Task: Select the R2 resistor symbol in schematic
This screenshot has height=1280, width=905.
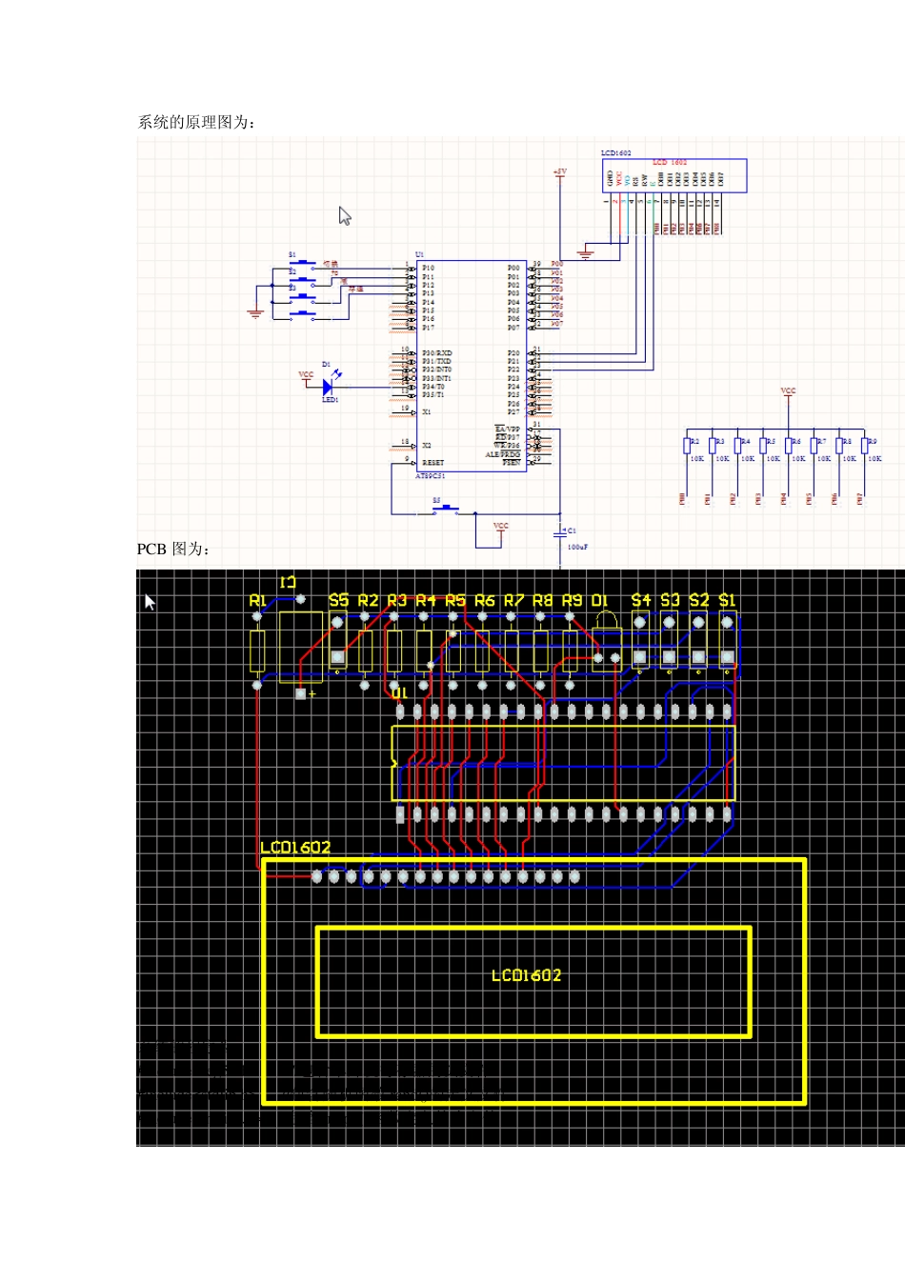Action: [x=687, y=447]
